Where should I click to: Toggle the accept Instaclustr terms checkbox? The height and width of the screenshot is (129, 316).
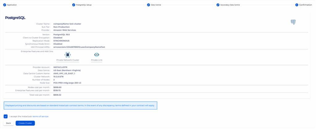[x=6, y=116]
